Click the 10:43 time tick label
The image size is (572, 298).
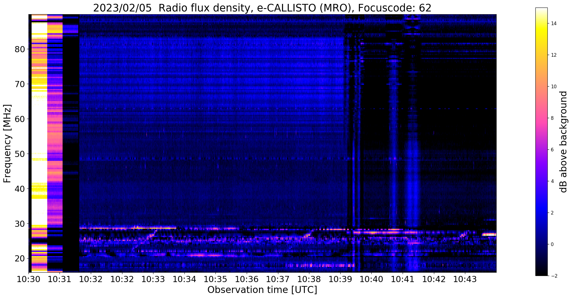(x=465, y=279)
